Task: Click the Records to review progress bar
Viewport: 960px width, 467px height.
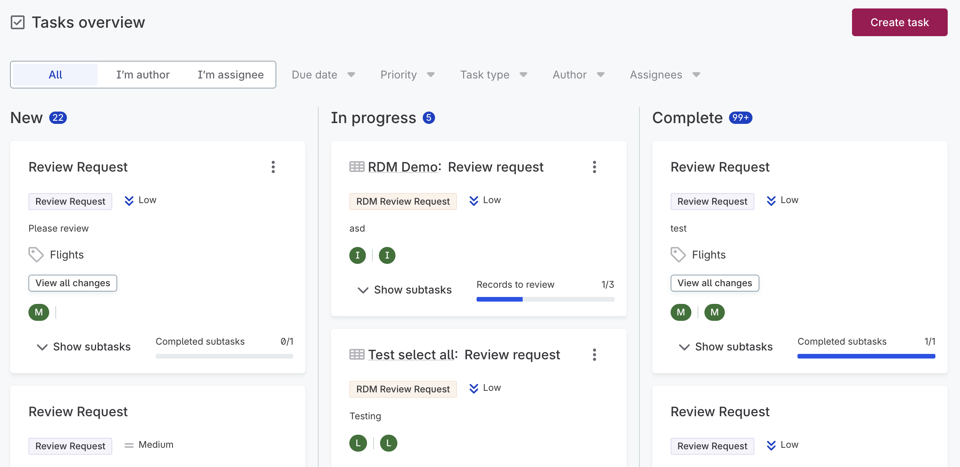Action: (x=545, y=299)
